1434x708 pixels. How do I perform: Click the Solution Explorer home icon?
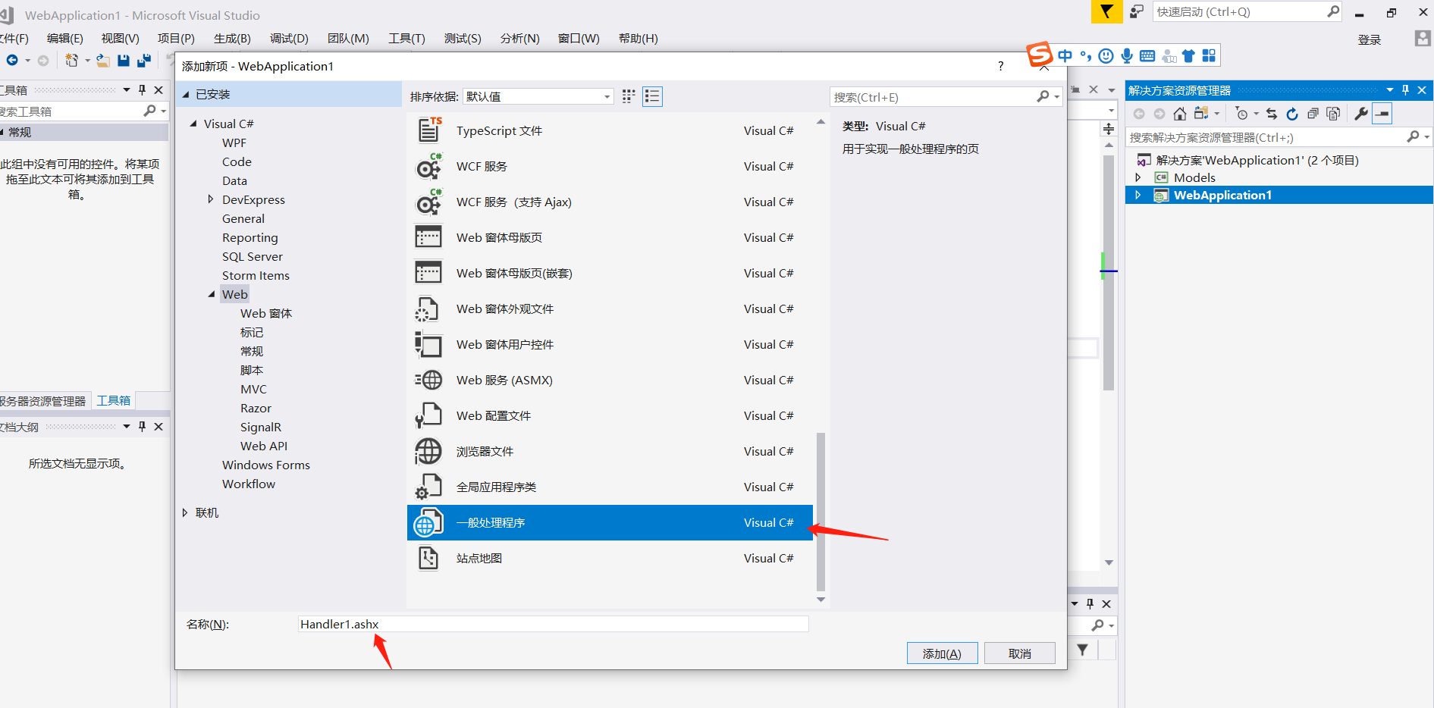1180,114
